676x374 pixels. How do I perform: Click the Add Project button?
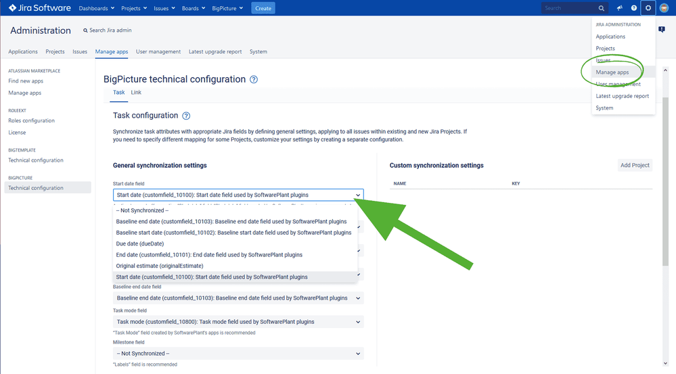(635, 165)
